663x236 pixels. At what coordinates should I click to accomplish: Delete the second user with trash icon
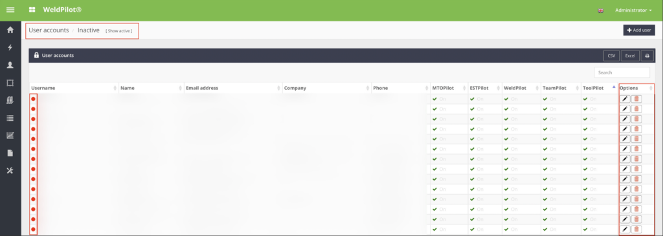point(636,109)
